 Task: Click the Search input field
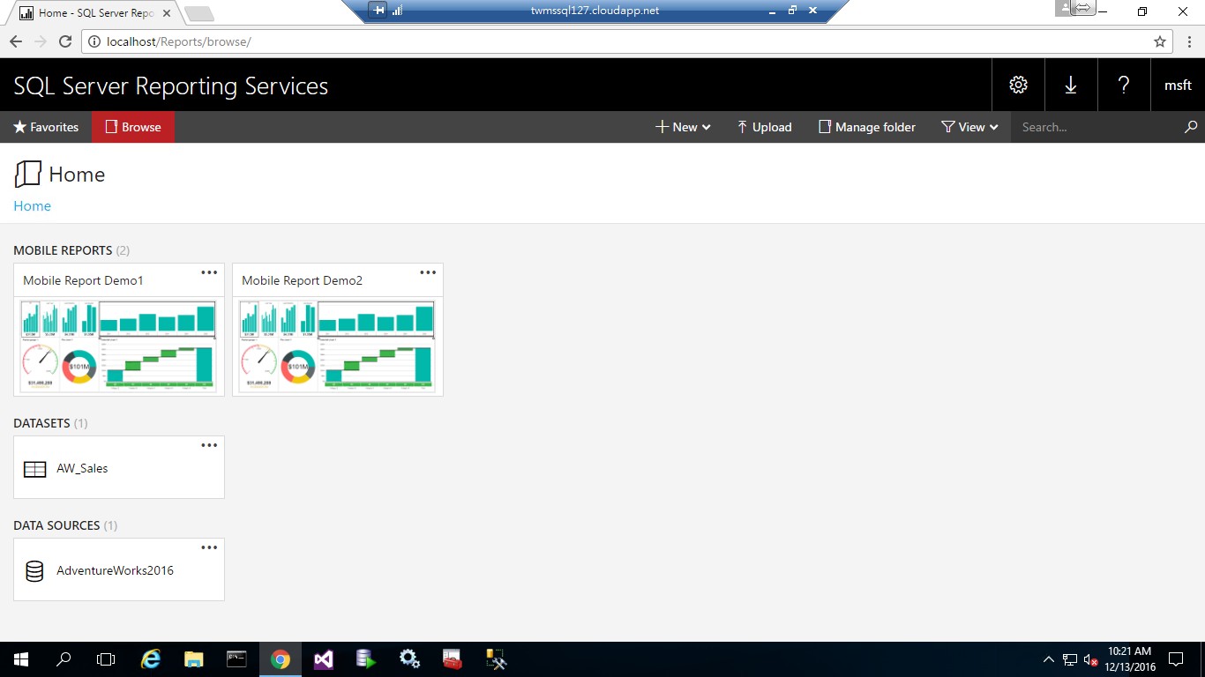(x=1094, y=127)
